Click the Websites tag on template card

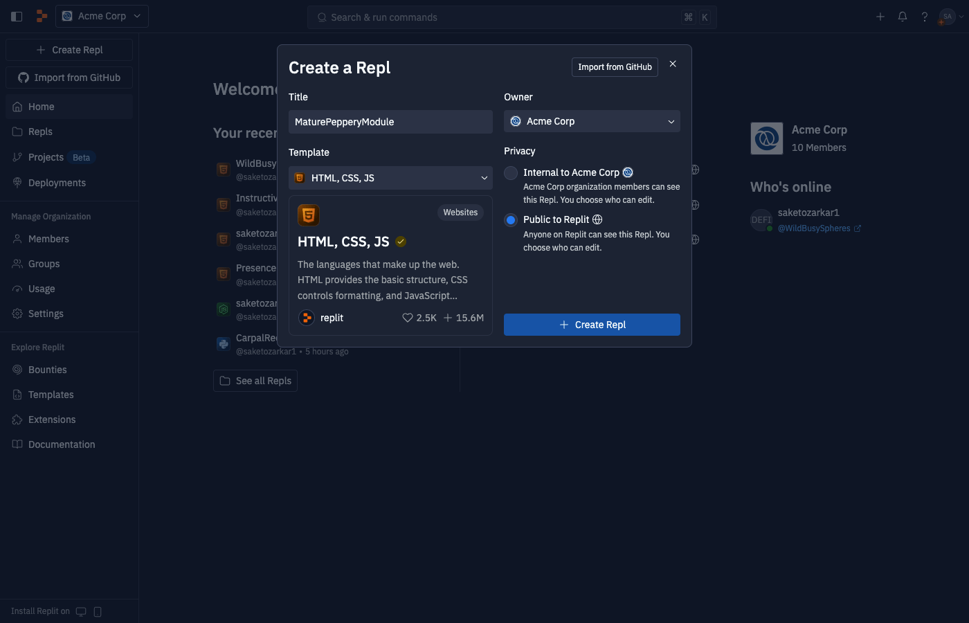coord(460,213)
